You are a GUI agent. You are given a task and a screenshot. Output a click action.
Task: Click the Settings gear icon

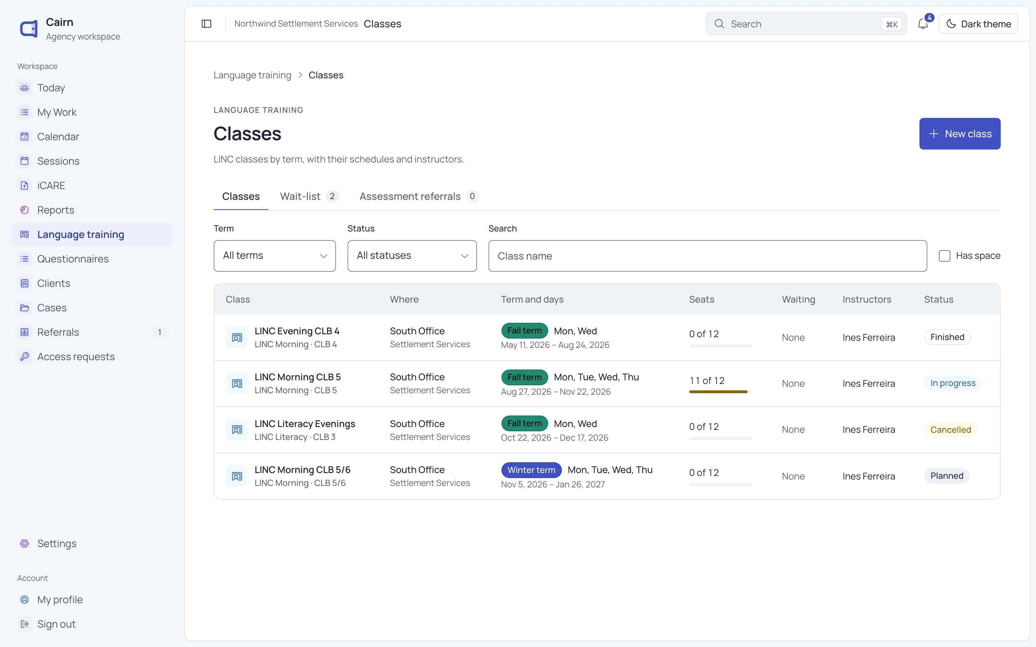[24, 543]
